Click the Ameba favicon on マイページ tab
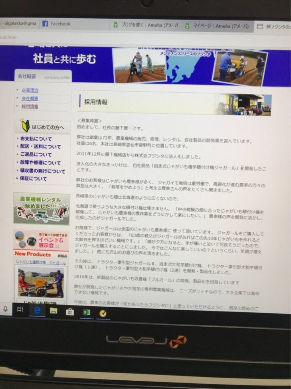The width and height of the screenshot is (291, 389). pos(187,26)
